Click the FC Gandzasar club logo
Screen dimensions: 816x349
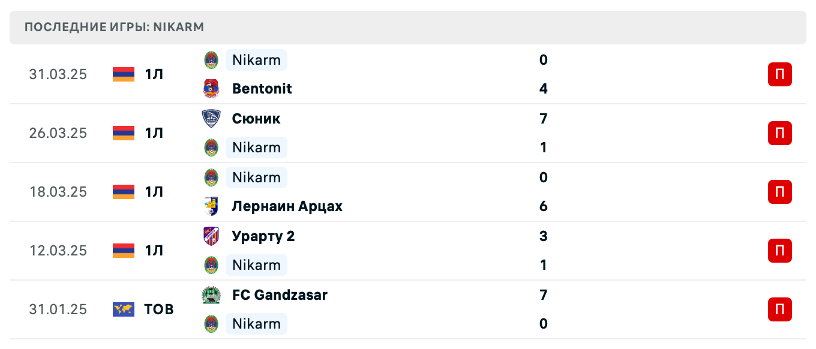211,295
